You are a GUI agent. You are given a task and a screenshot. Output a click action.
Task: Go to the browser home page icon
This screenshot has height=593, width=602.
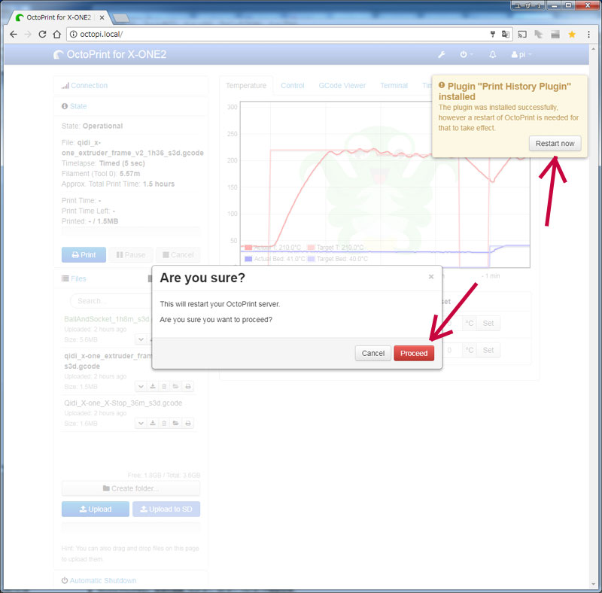point(57,34)
